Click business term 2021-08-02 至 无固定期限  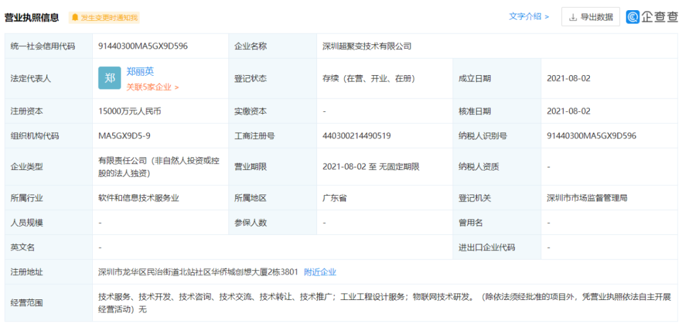pyautogui.click(x=371, y=167)
